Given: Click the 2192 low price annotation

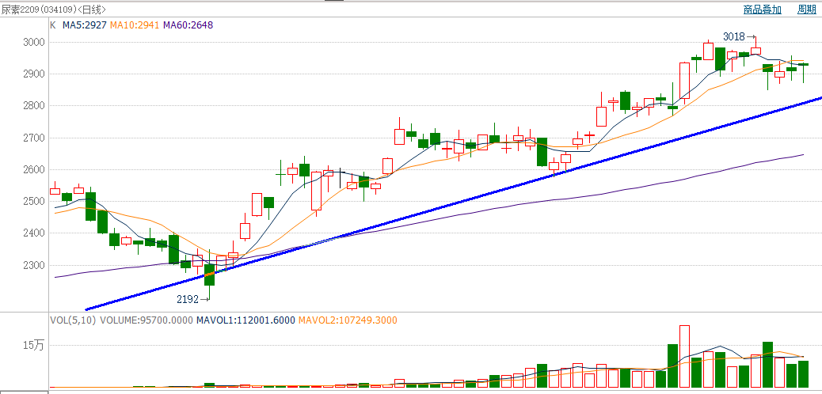Looking at the screenshot, I should click(188, 300).
